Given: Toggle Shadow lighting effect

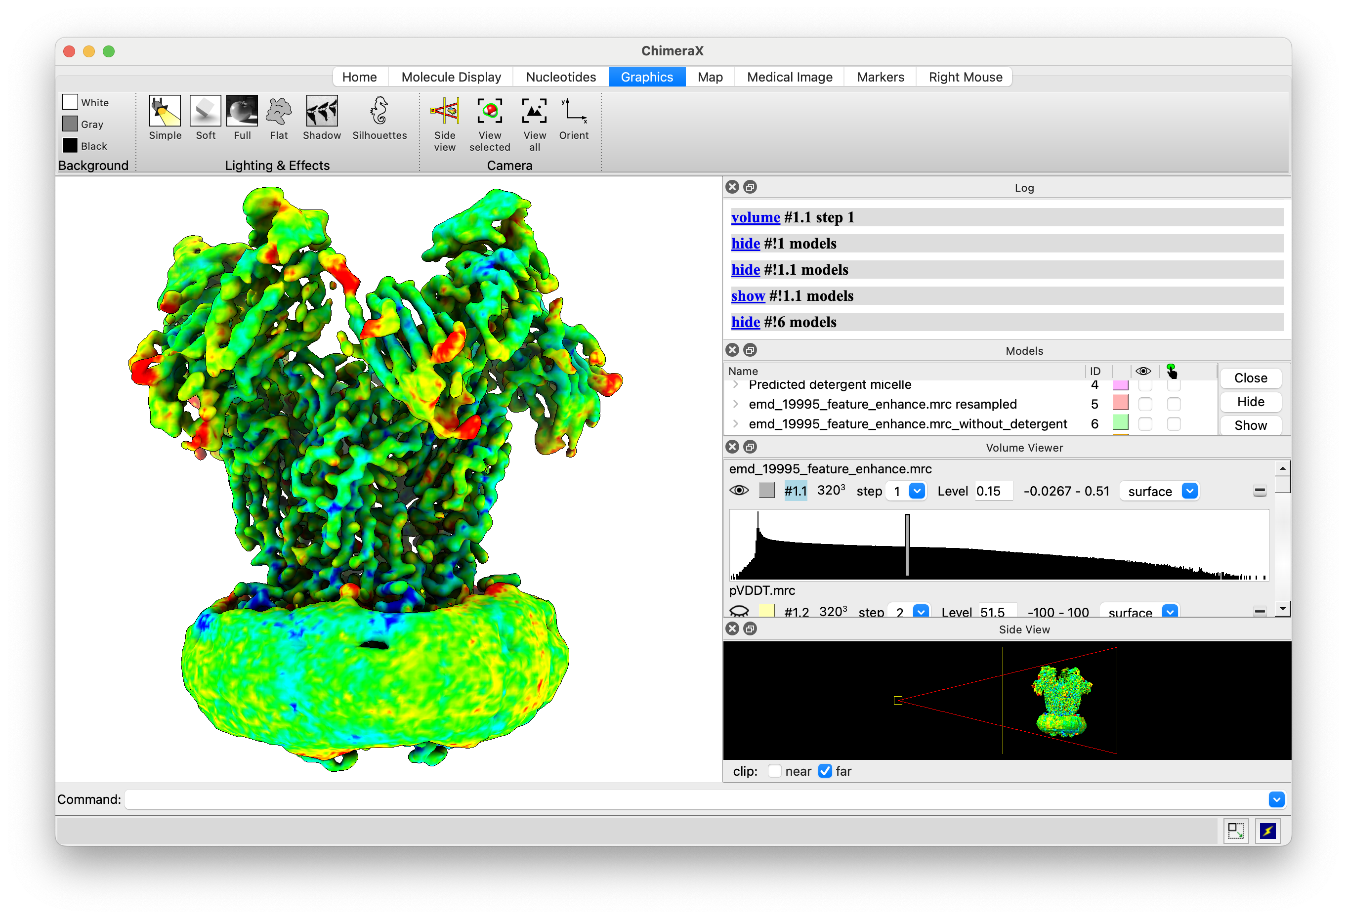Looking at the screenshot, I should coord(322,118).
